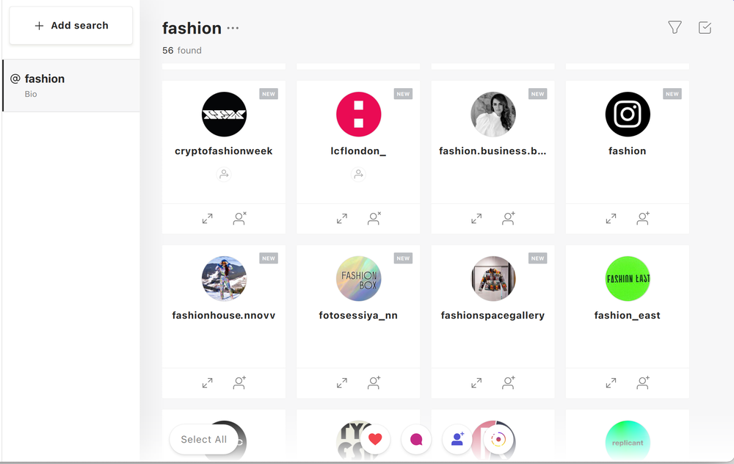Open the filter funnel icon
734x464 pixels.
tap(675, 27)
